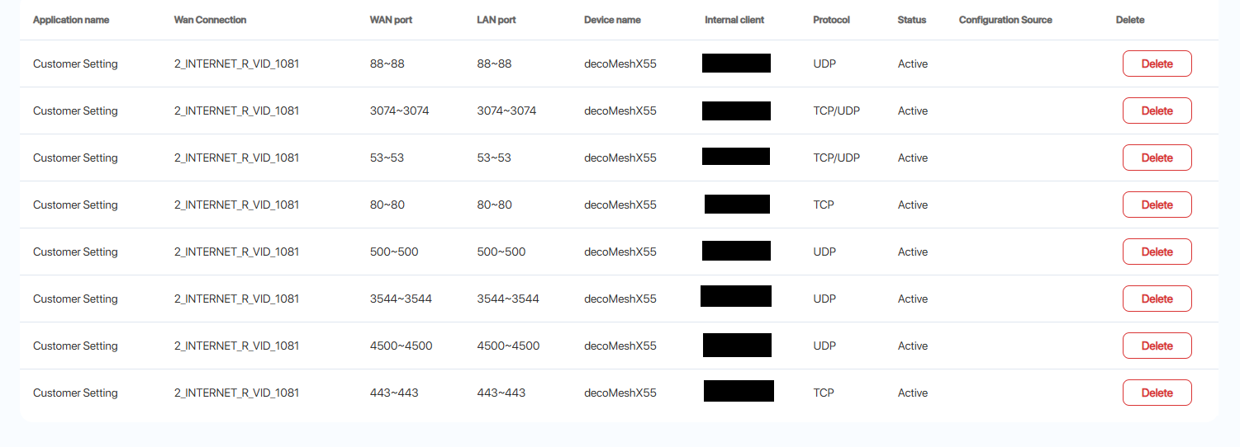The width and height of the screenshot is (1240, 447).
Task: Click the Protocol column header
Action: [831, 20]
